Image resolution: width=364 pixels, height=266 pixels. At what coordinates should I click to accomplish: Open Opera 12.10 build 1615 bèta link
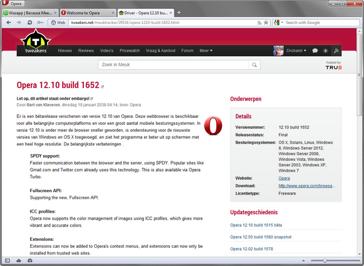256,225
